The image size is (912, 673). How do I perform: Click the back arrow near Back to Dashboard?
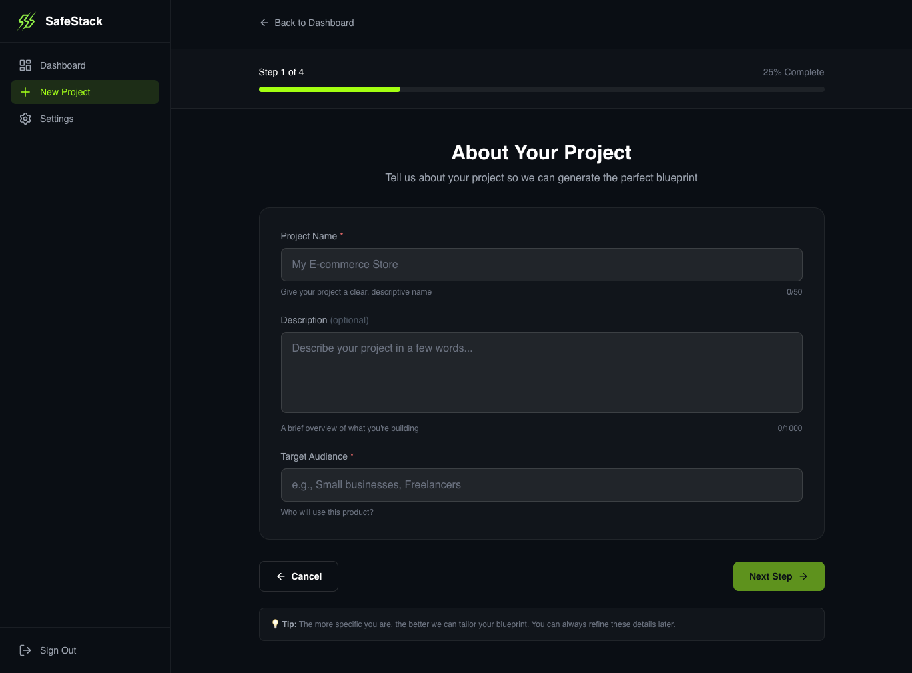click(x=264, y=22)
